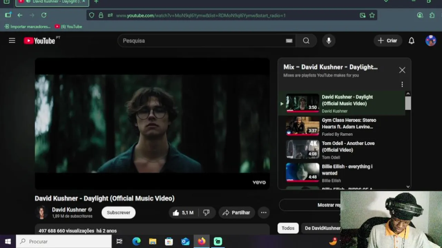The image size is (442, 248).
Task: Click the Procurar taskbar search box
Action: pyautogui.click(x=64, y=241)
